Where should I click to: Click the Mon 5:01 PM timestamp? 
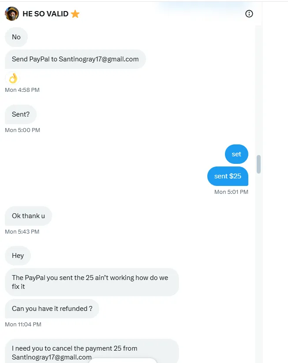point(231,192)
